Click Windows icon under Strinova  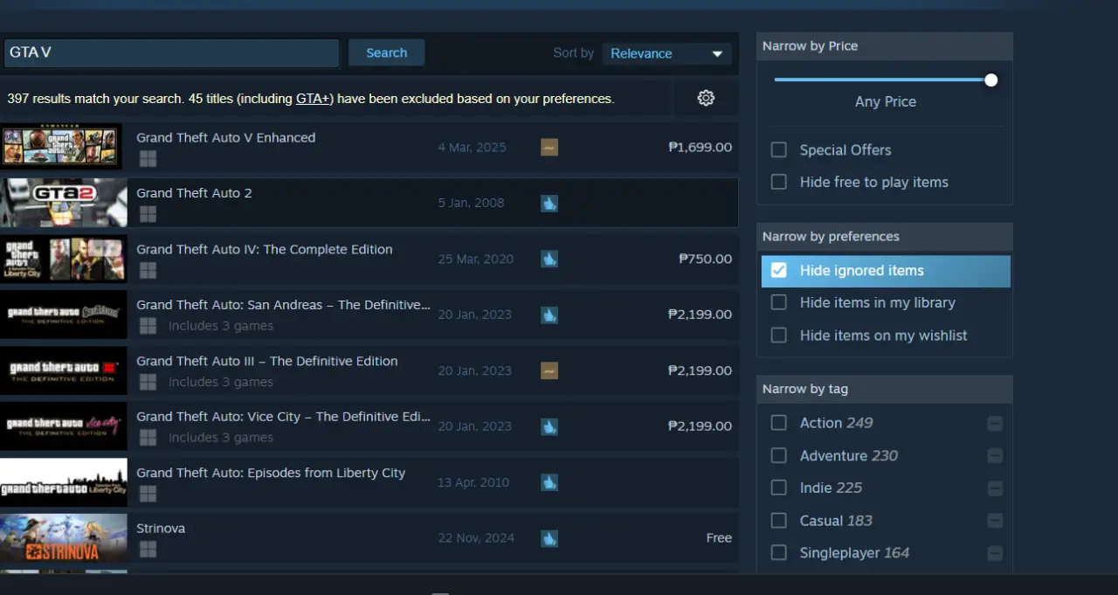pos(148,549)
